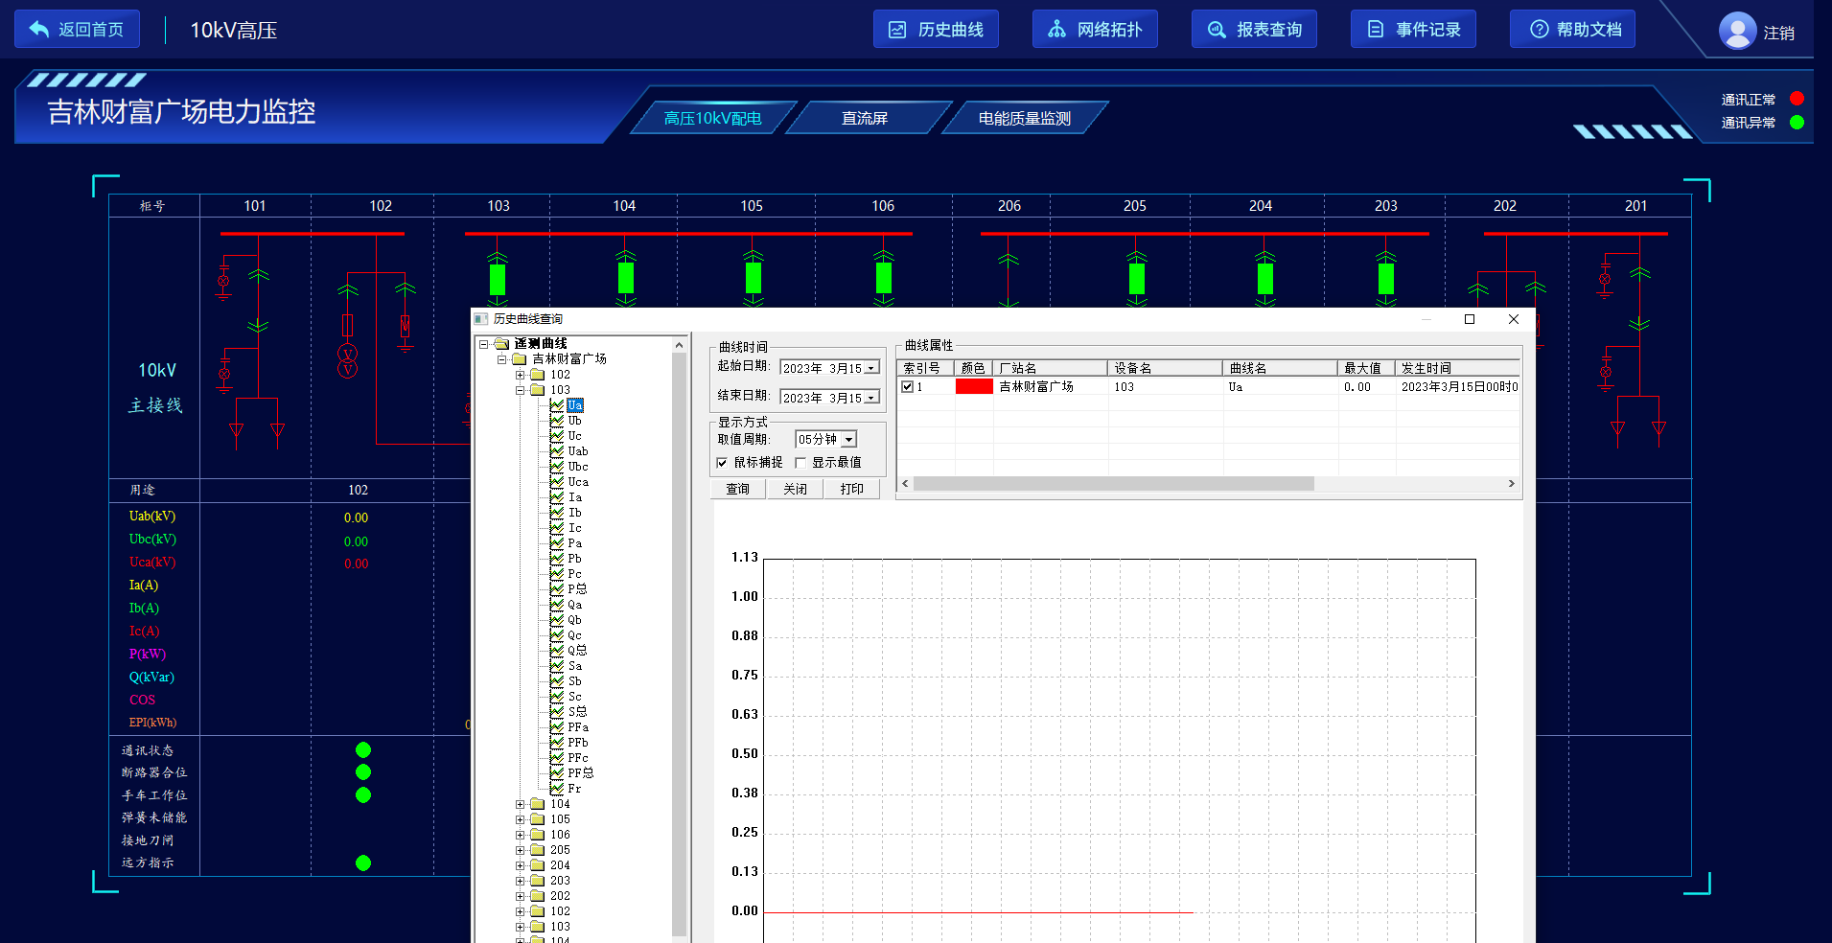
Task: Click the 吉林财富广场 folder icon in tree
Action: pos(520,359)
